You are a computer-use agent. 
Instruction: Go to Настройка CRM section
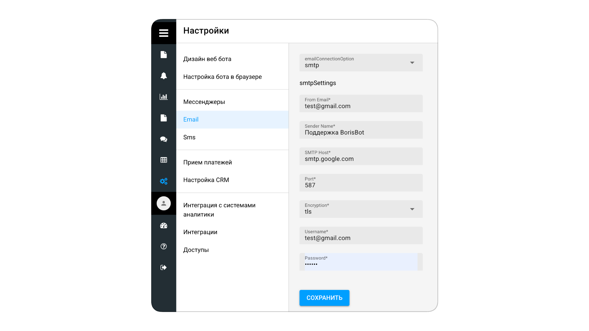206,180
